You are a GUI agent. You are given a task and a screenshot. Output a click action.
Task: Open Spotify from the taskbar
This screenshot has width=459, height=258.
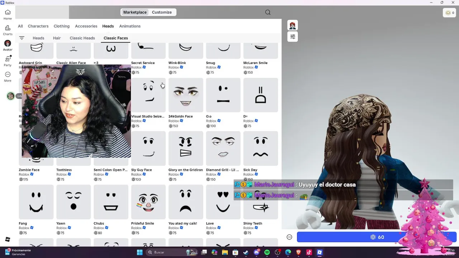coord(267,252)
